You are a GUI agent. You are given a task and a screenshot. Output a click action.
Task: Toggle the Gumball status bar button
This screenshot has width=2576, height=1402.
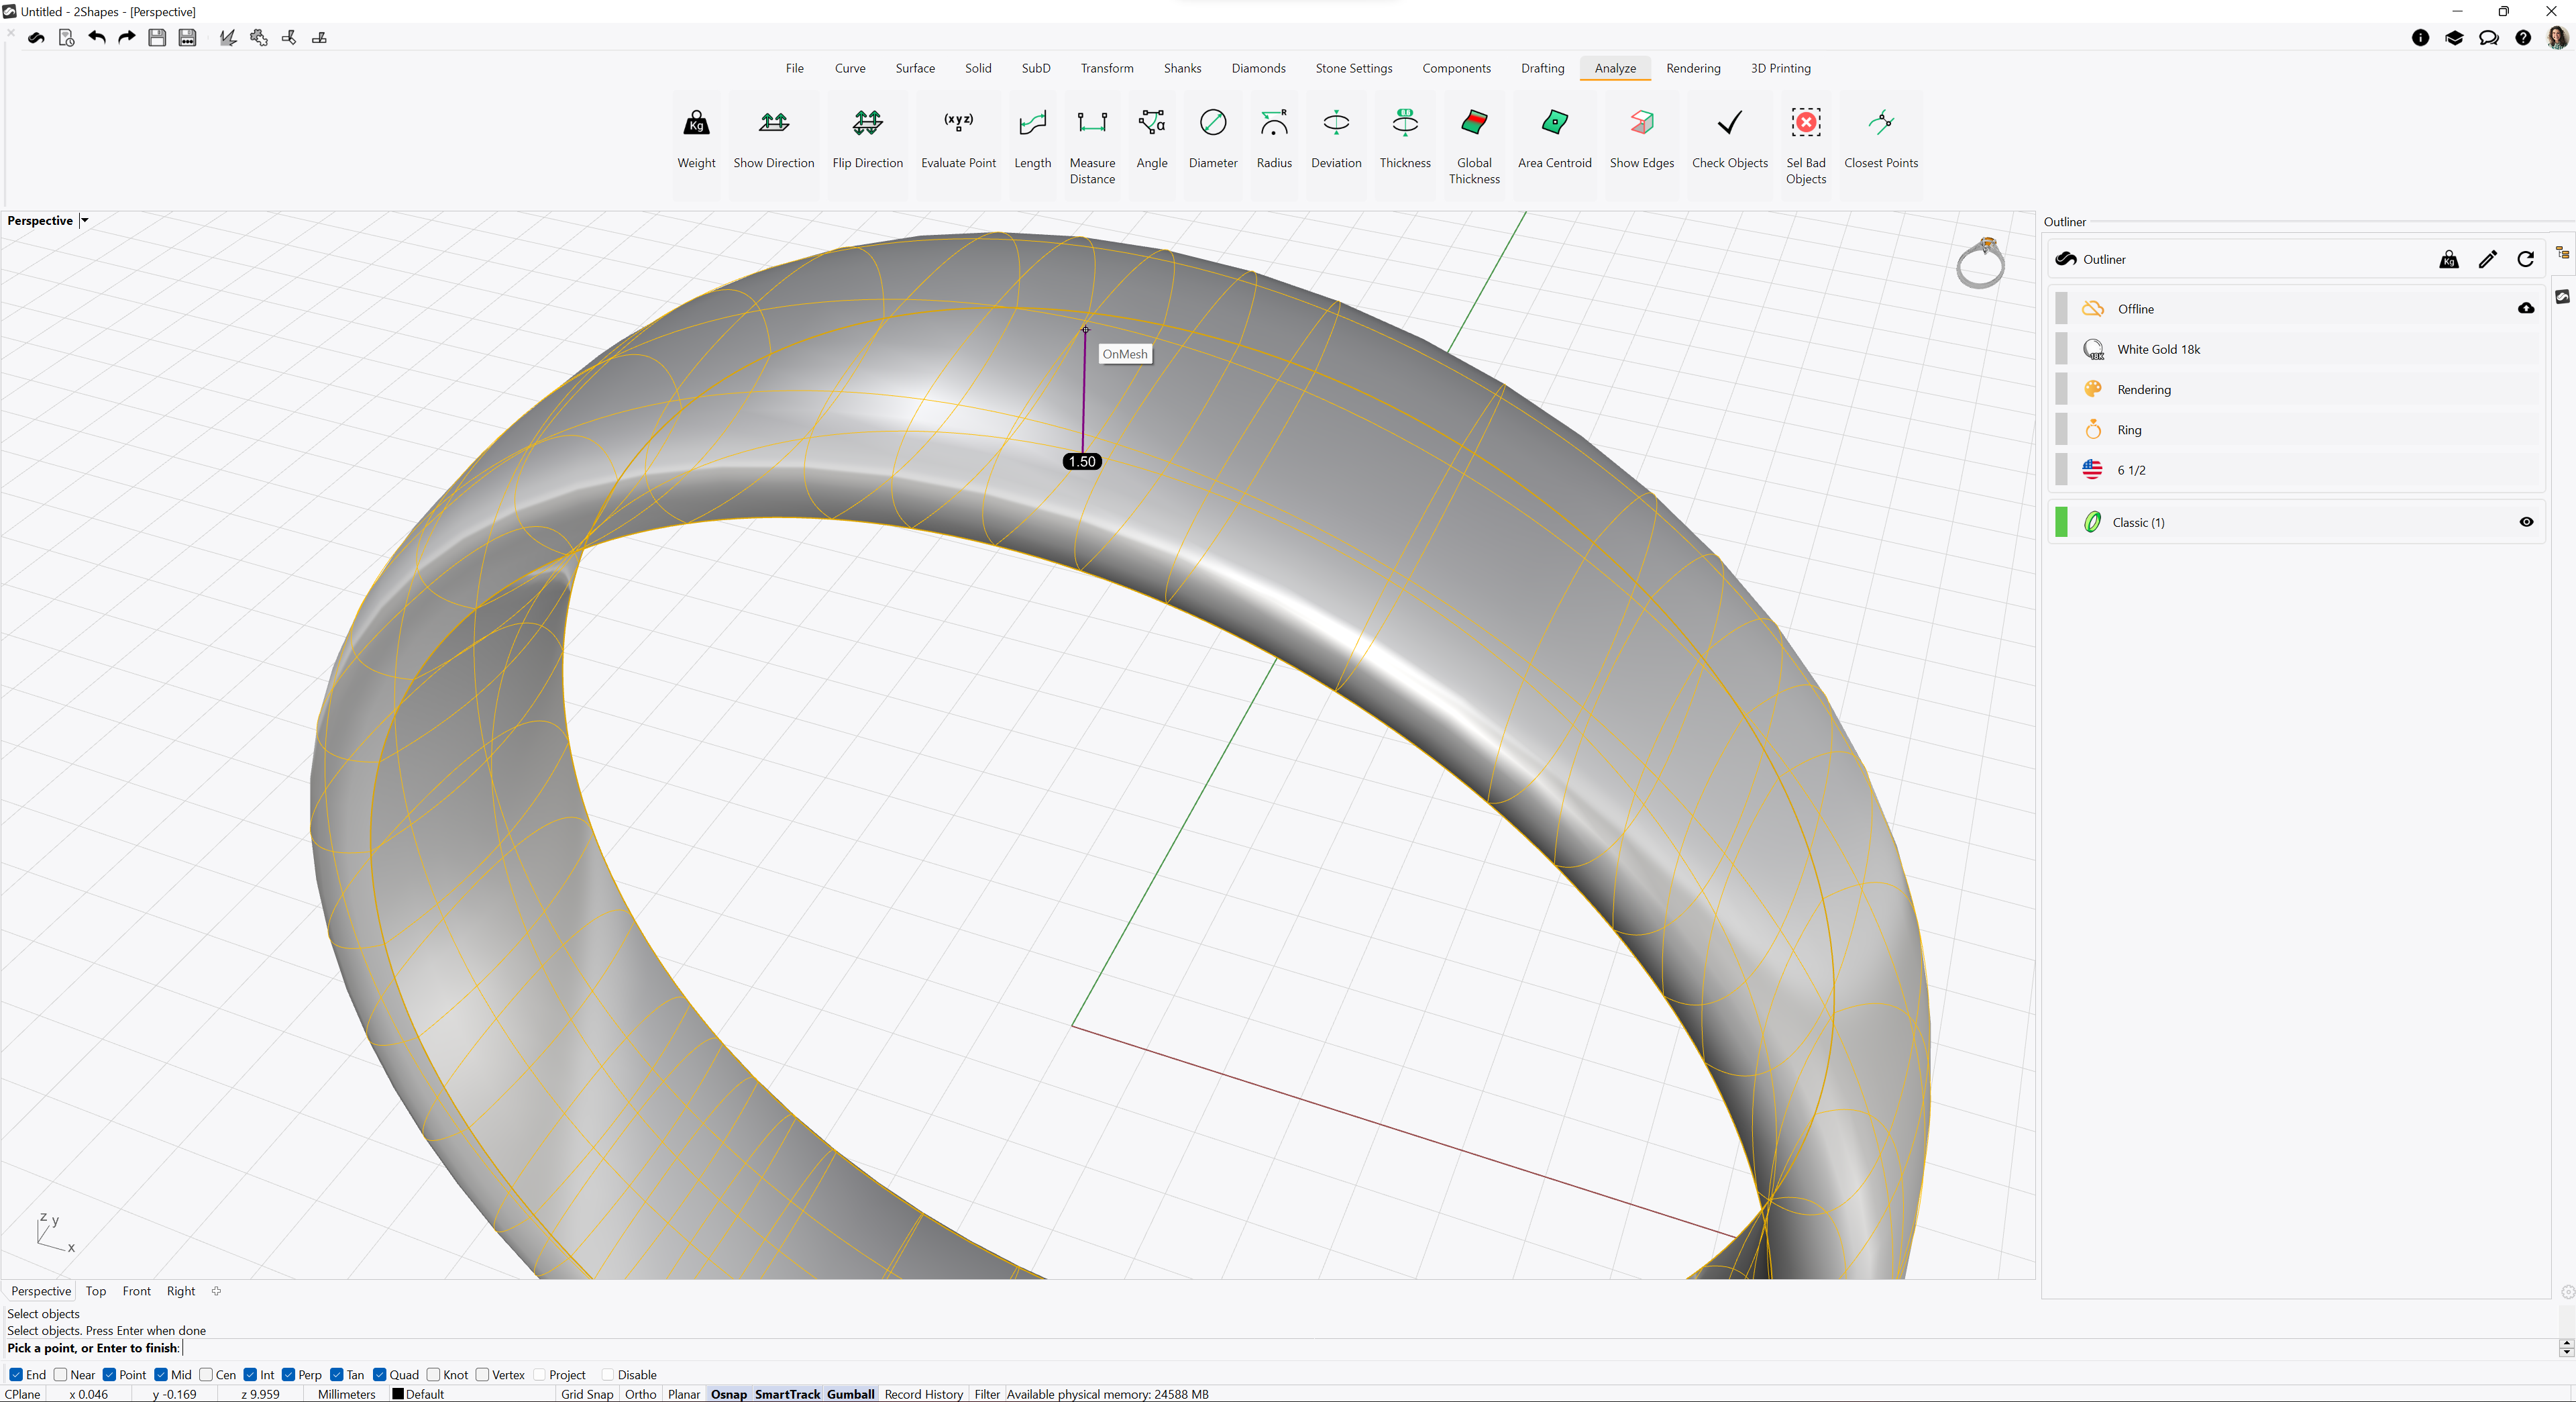(x=850, y=1394)
